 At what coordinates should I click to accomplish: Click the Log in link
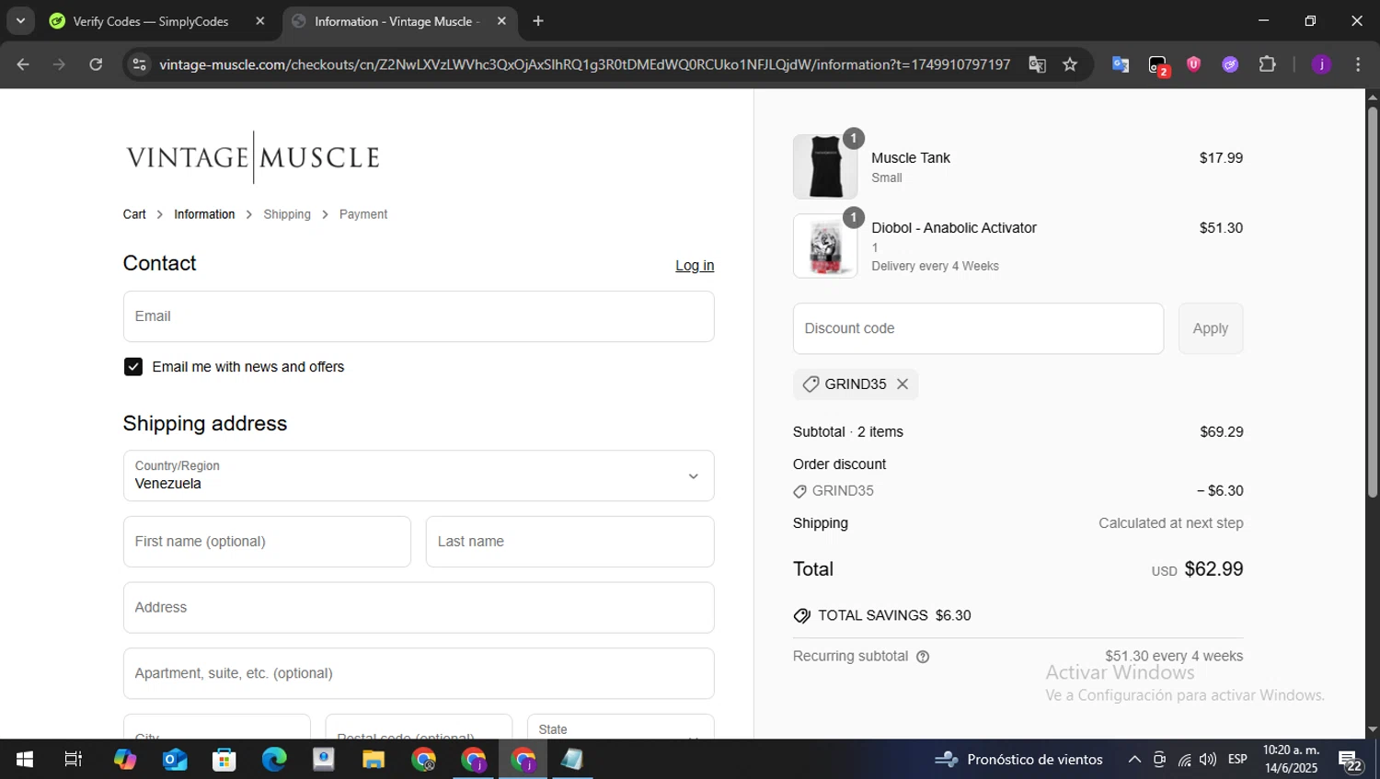tap(695, 266)
